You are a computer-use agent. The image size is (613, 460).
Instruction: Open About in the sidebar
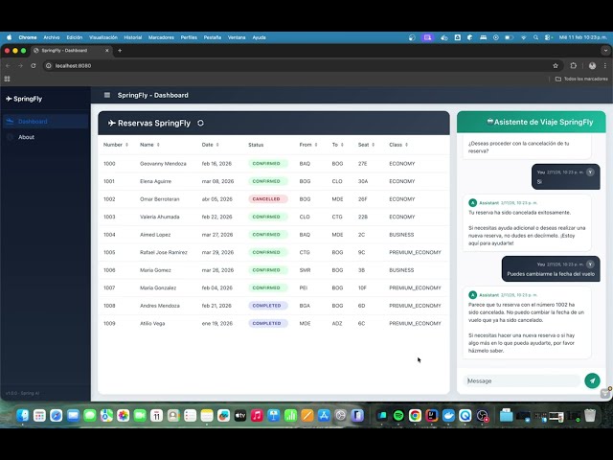[x=45, y=137]
